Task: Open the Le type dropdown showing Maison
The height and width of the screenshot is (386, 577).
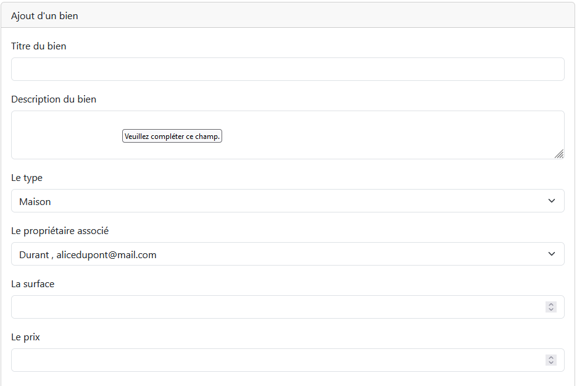Action: point(288,201)
